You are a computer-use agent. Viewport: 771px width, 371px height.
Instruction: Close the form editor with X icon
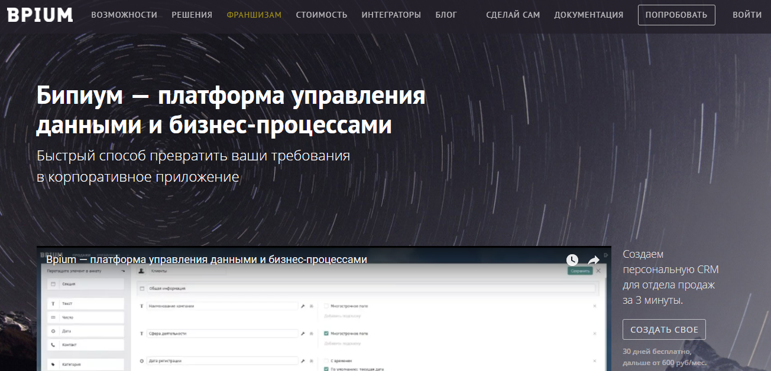click(x=598, y=271)
